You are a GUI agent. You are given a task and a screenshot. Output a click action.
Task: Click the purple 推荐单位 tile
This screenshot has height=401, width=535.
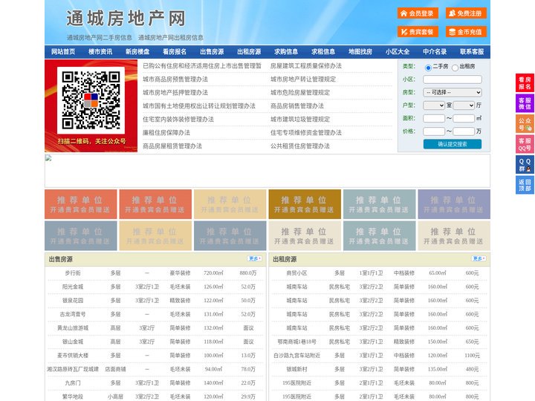(454, 204)
